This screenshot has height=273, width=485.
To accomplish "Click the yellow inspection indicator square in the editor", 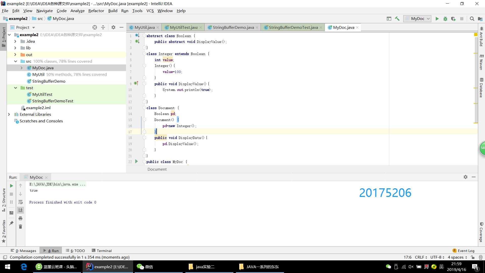I will [476, 35].
